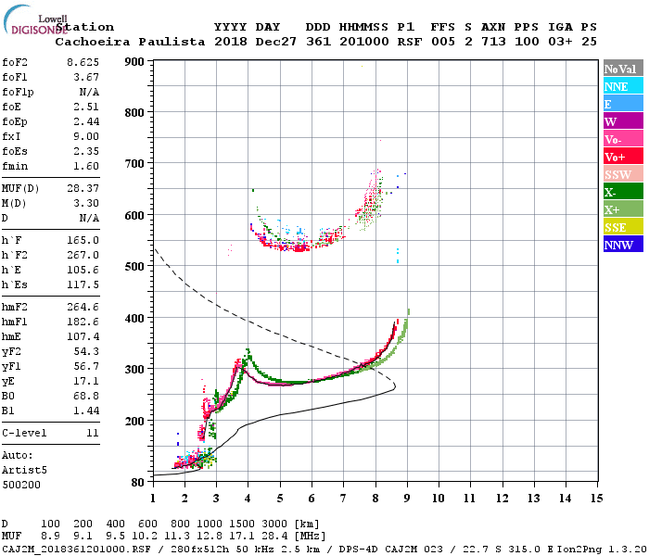Click the Artist5 auto-scaling label
Image resolution: width=649 pixels, height=556 pixels.
click(x=24, y=471)
